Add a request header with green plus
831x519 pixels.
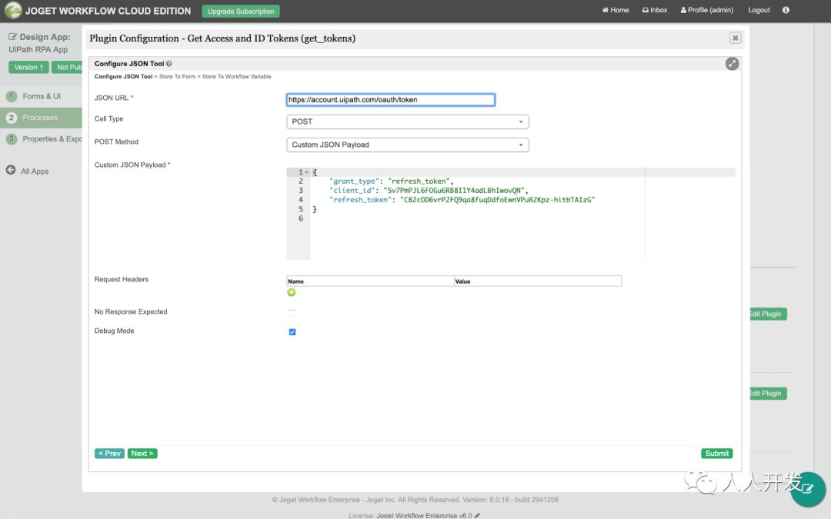[291, 292]
